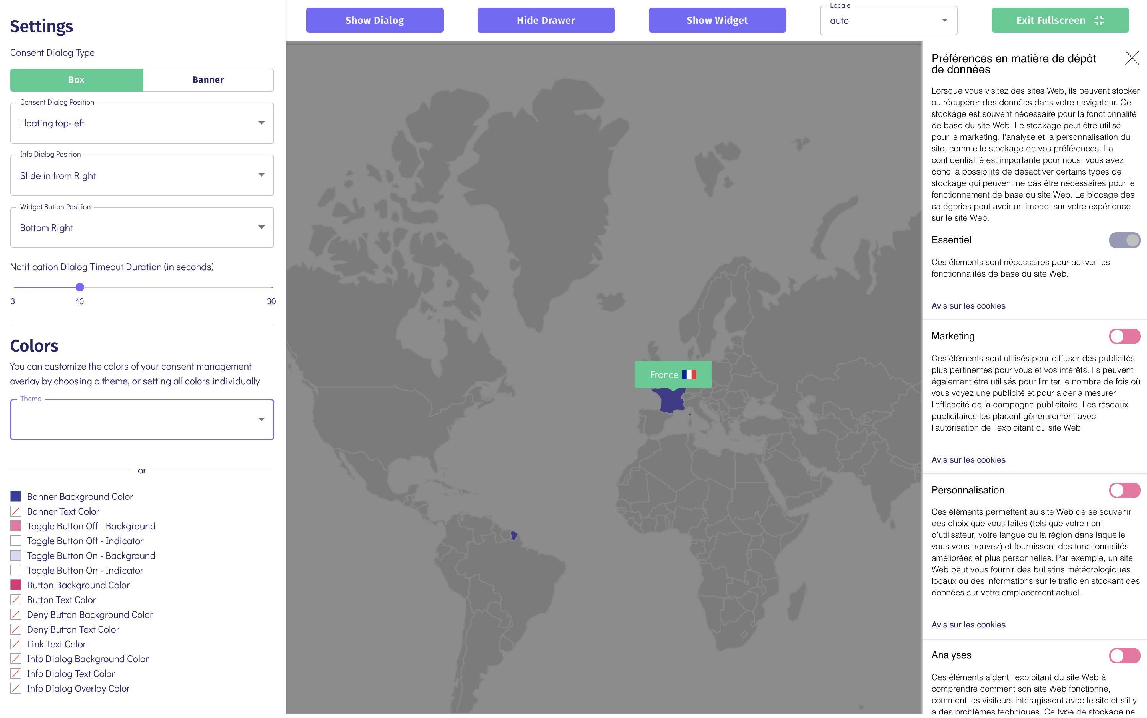Screen dimensions: 1147x718
Task: Open Toggle Button Off Background color swatch
Action: (x=16, y=526)
